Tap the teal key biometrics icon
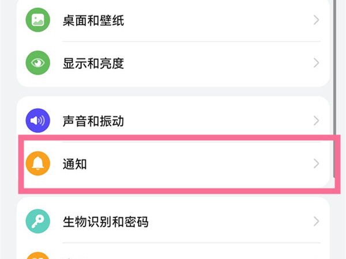 pyautogui.click(x=38, y=222)
